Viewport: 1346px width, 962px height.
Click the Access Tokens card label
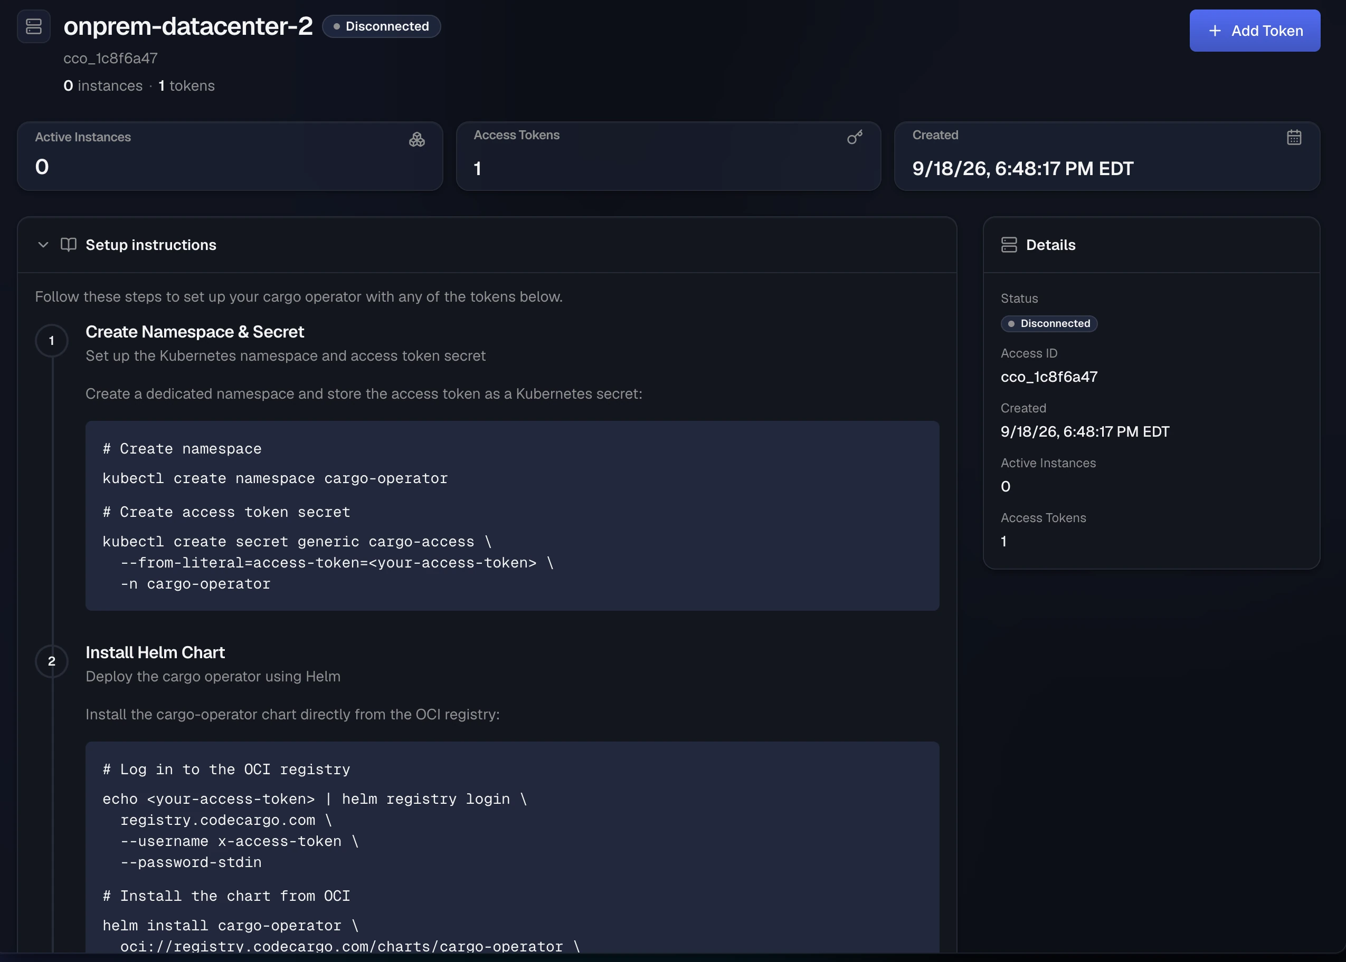point(516,135)
